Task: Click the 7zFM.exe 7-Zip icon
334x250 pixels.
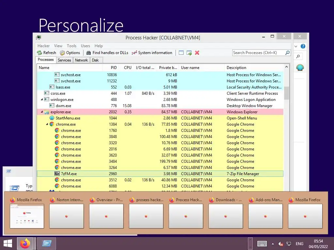Action: click(x=57, y=174)
